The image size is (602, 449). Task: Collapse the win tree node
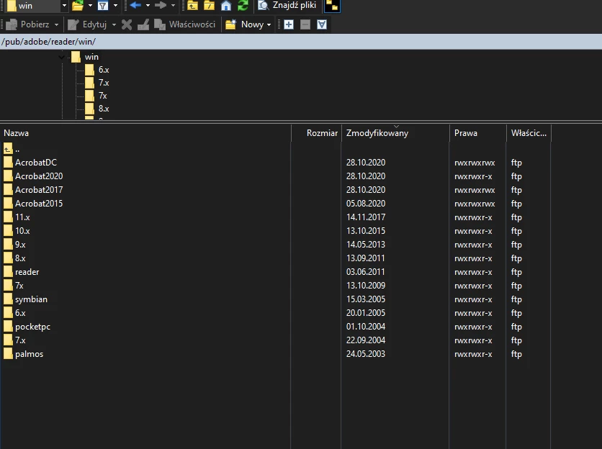pyautogui.click(x=61, y=57)
